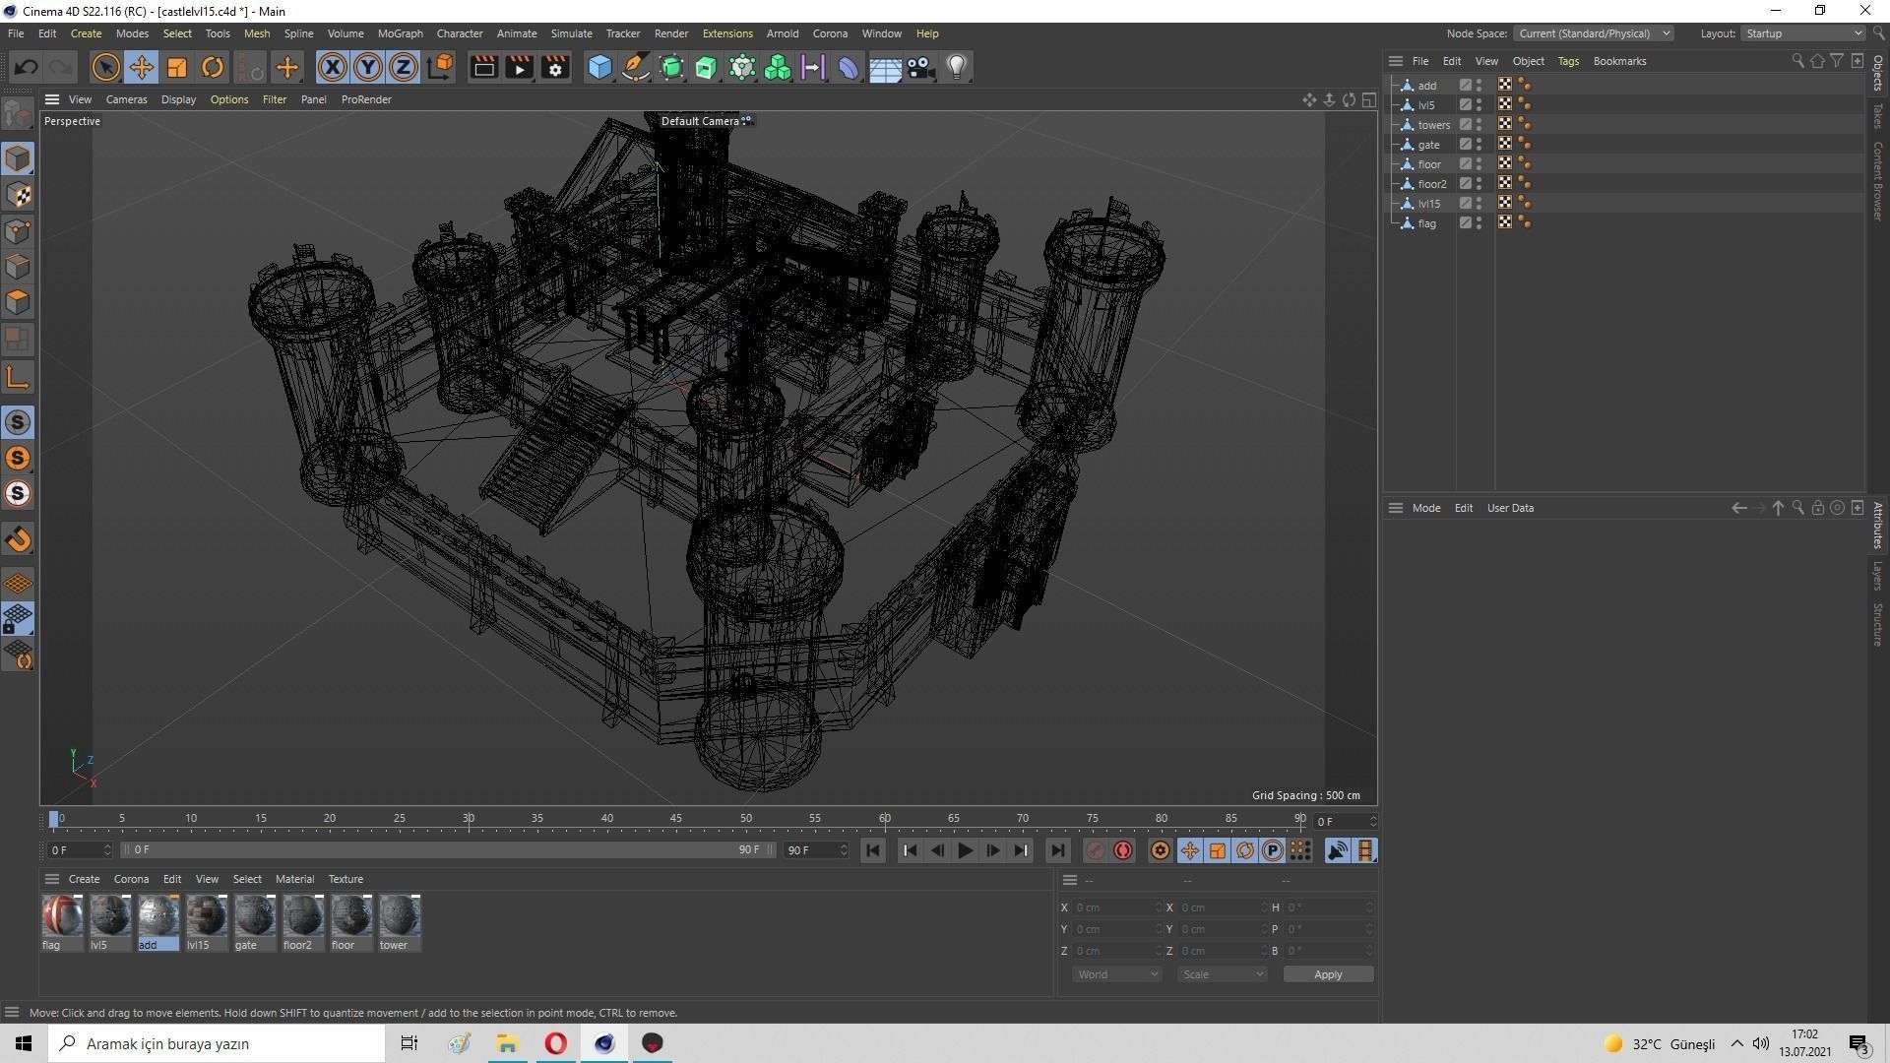Click the timeline preview range slider
The height and width of the screenshot is (1063, 1890).
[447, 849]
